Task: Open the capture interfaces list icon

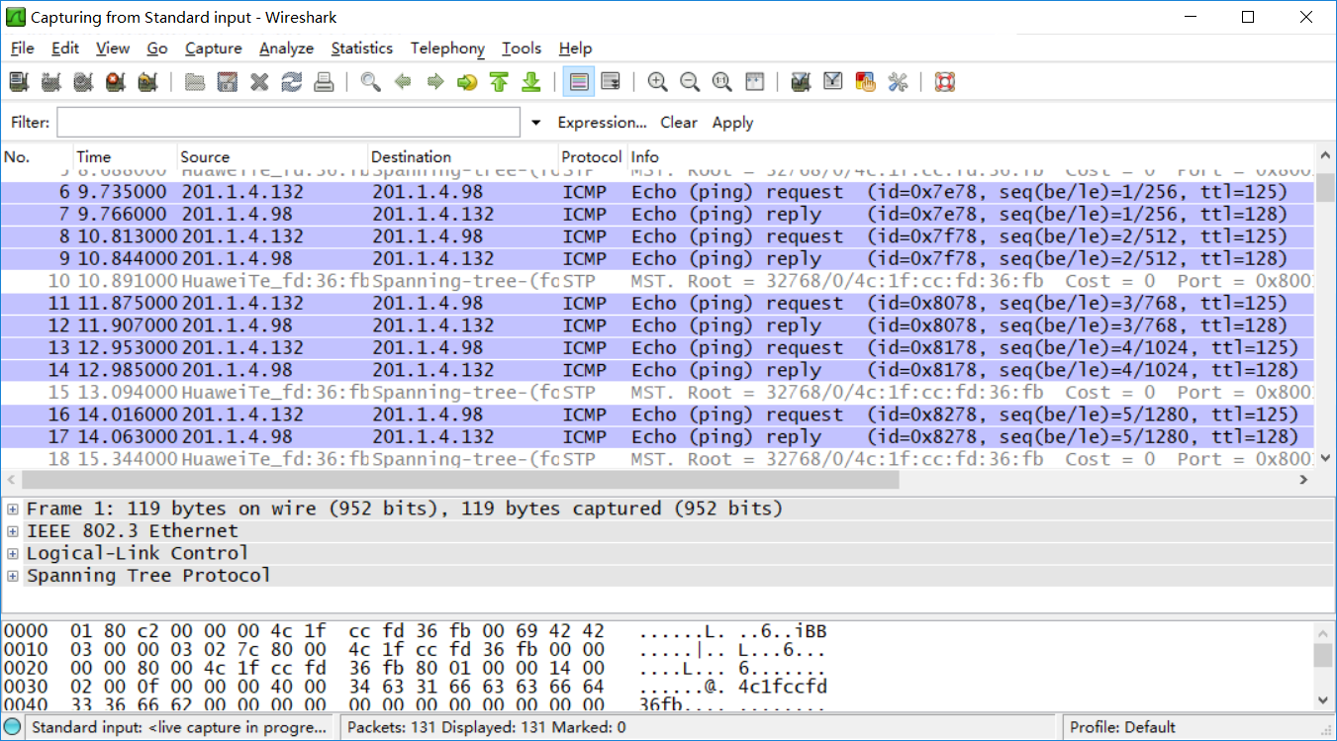Action: point(19,82)
